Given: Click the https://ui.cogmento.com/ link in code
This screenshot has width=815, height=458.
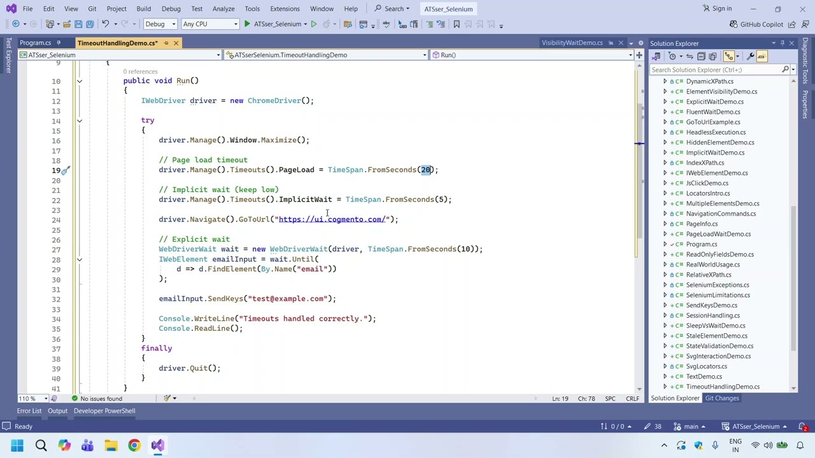Looking at the screenshot, I should [x=332, y=219].
